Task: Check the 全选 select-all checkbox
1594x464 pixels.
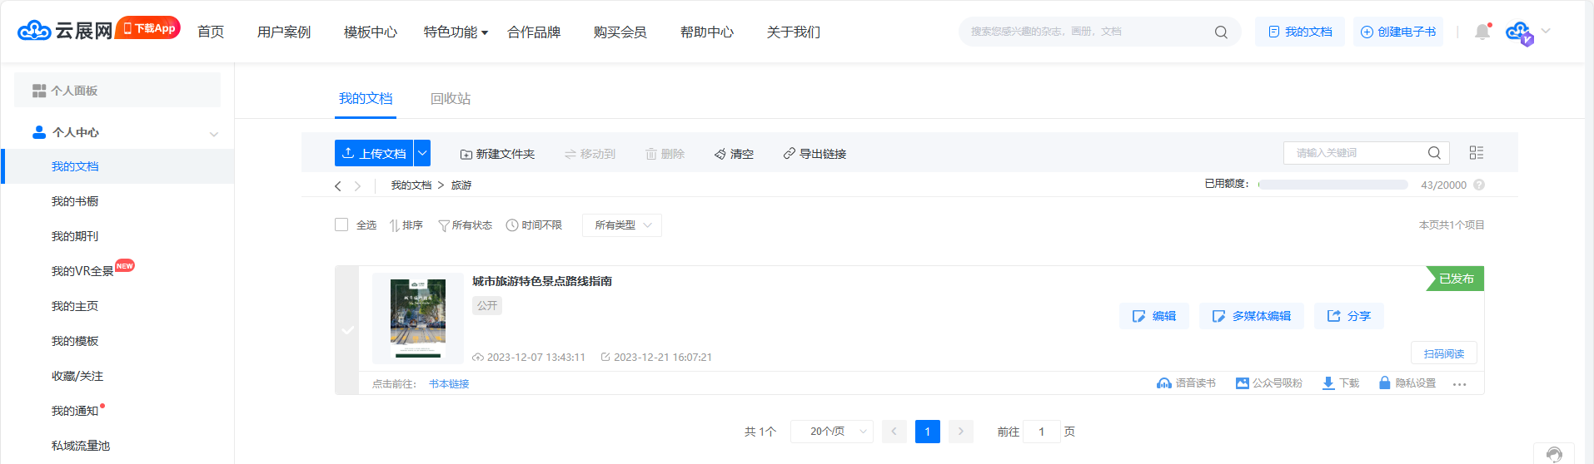Action: point(341,225)
